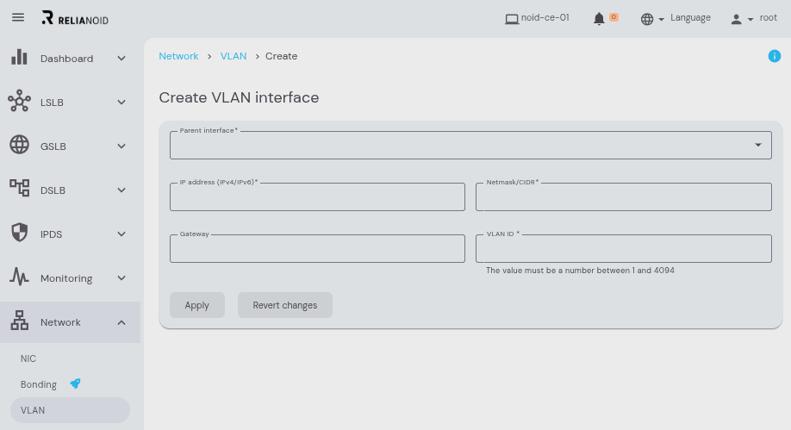Click the noid-ce-01 hostname text
791x430 pixels.
tap(545, 17)
